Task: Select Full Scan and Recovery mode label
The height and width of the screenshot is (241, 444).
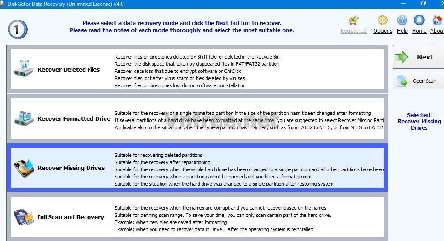Action: (x=71, y=217)
